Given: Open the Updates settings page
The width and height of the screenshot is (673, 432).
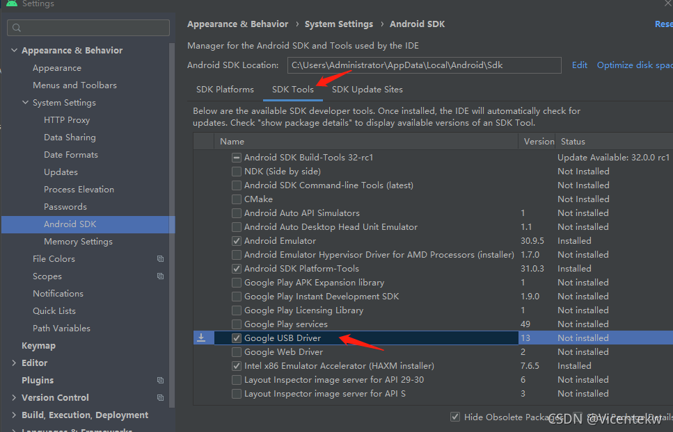Looking at the screenshot, I should click(x=61, y=172).
